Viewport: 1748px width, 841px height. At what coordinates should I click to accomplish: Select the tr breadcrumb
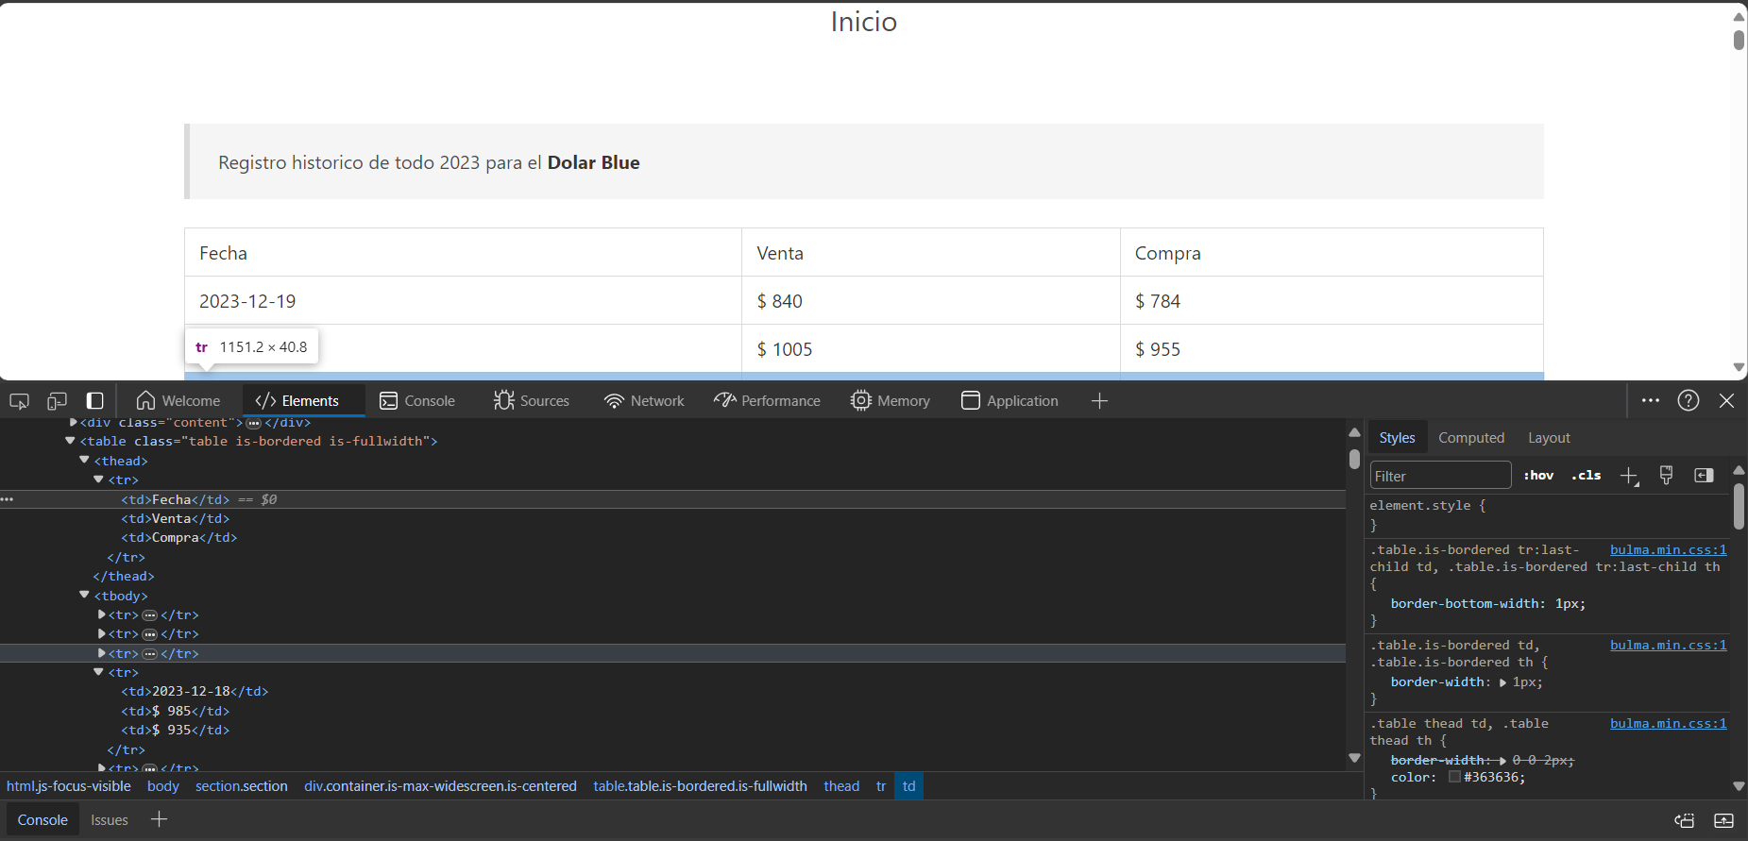tap(880, 786)
